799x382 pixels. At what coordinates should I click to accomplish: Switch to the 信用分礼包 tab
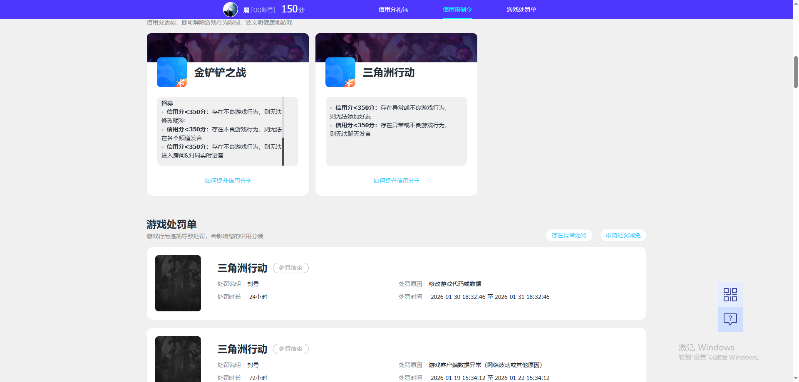[x=392, y=9]
